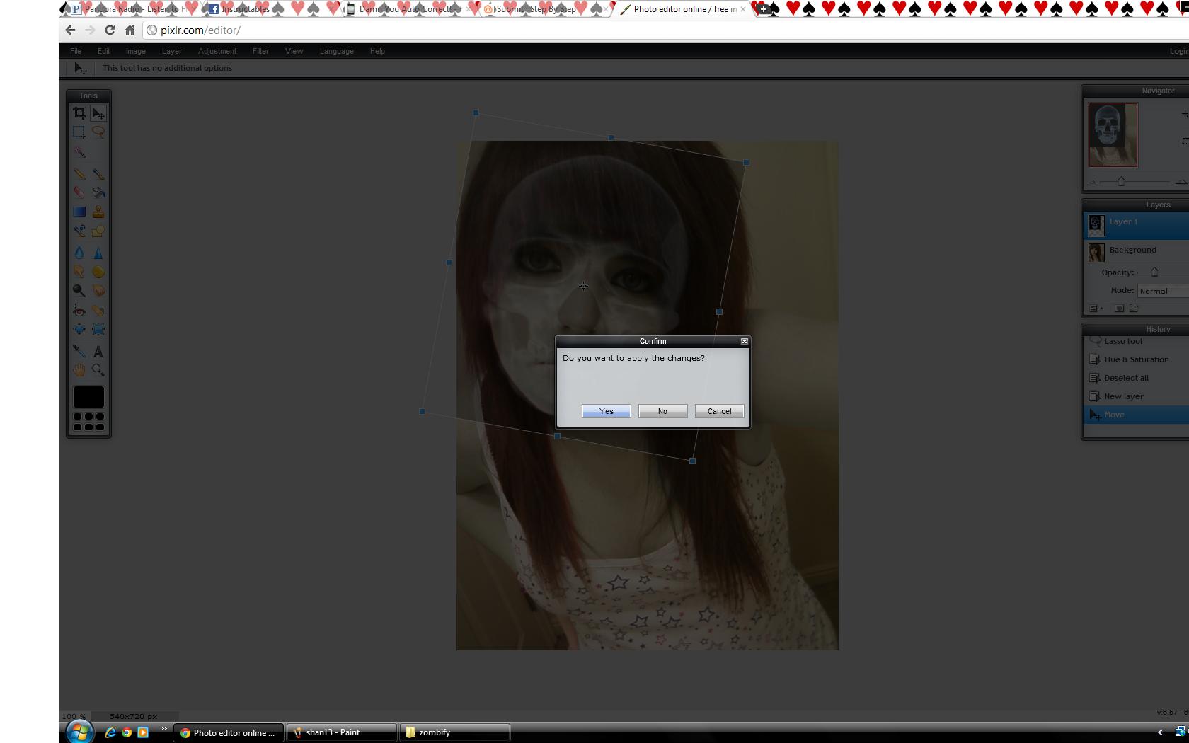
Task: Open shan13 - Paint from taskbar
Action: click(342, 732)
